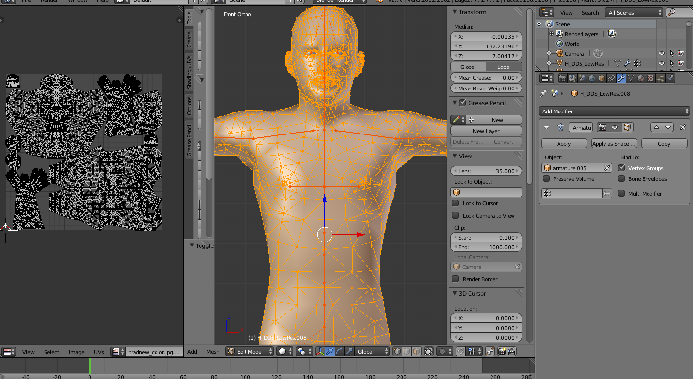Image resolution: width=693 pixels, height=379 pixels.
Task: Open the Image menu in UV editor
Action: click(x=76, y=352)
